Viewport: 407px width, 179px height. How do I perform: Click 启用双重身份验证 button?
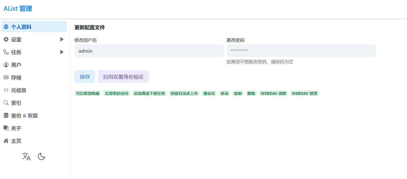[123, 77]
